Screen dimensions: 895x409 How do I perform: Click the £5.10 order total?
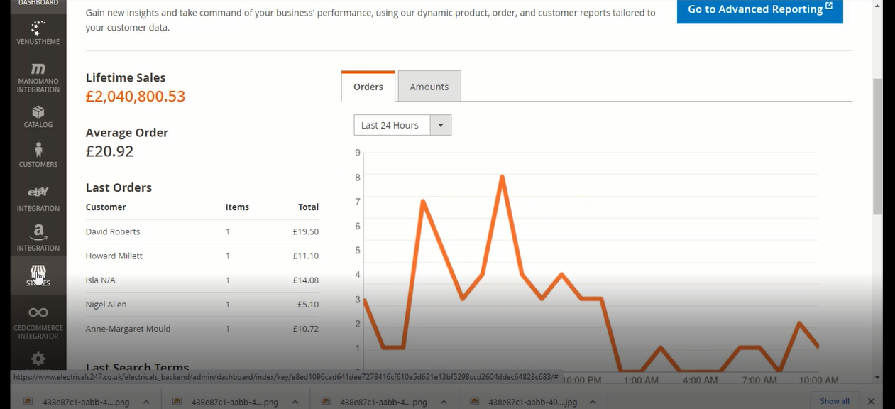(x=307, y=304)
